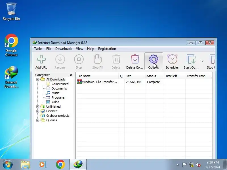Viewport: 227px width, 170px height.
Task: Click the Grabber projects IE icon
Action: click(x=43, y=116)
